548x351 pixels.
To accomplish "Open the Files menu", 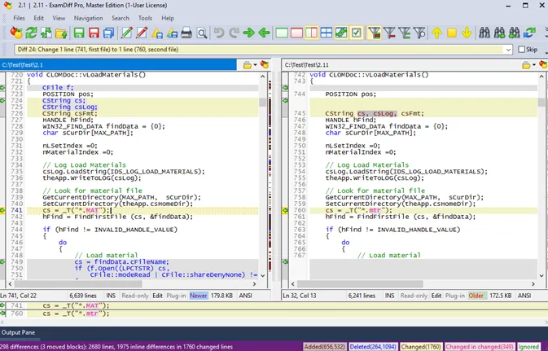I will click(20, 18).
